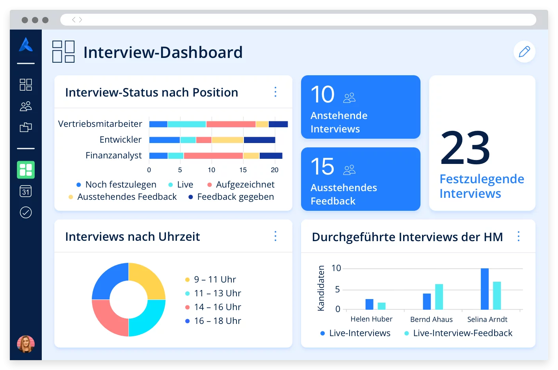The image size is (558, 370).
Task: Open the user profile avatar
Action: 26,344
